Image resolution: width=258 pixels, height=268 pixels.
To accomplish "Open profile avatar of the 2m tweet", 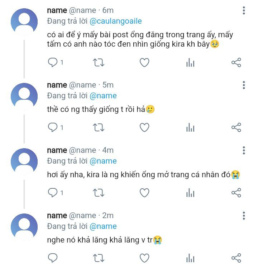I will pos(24,227).
